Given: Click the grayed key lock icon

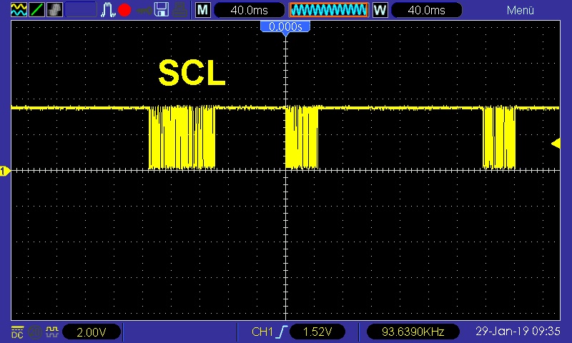Looking at the screenshot, I should pyautogui.click(x=144, y=11).
